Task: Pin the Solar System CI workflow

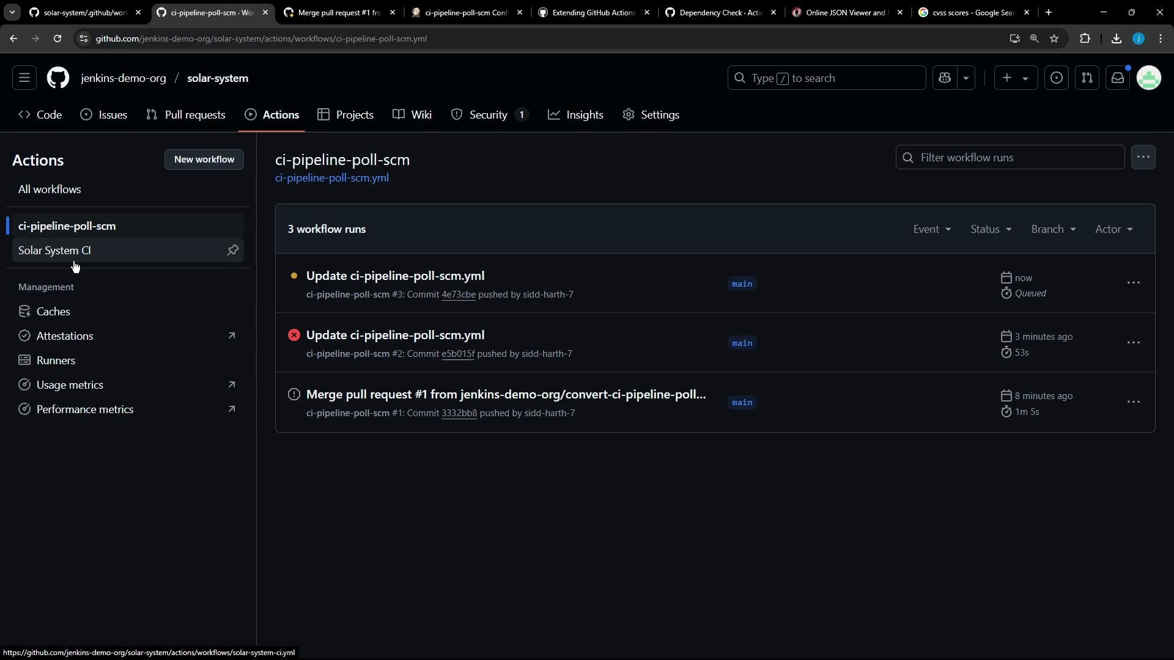Action: 233,250
